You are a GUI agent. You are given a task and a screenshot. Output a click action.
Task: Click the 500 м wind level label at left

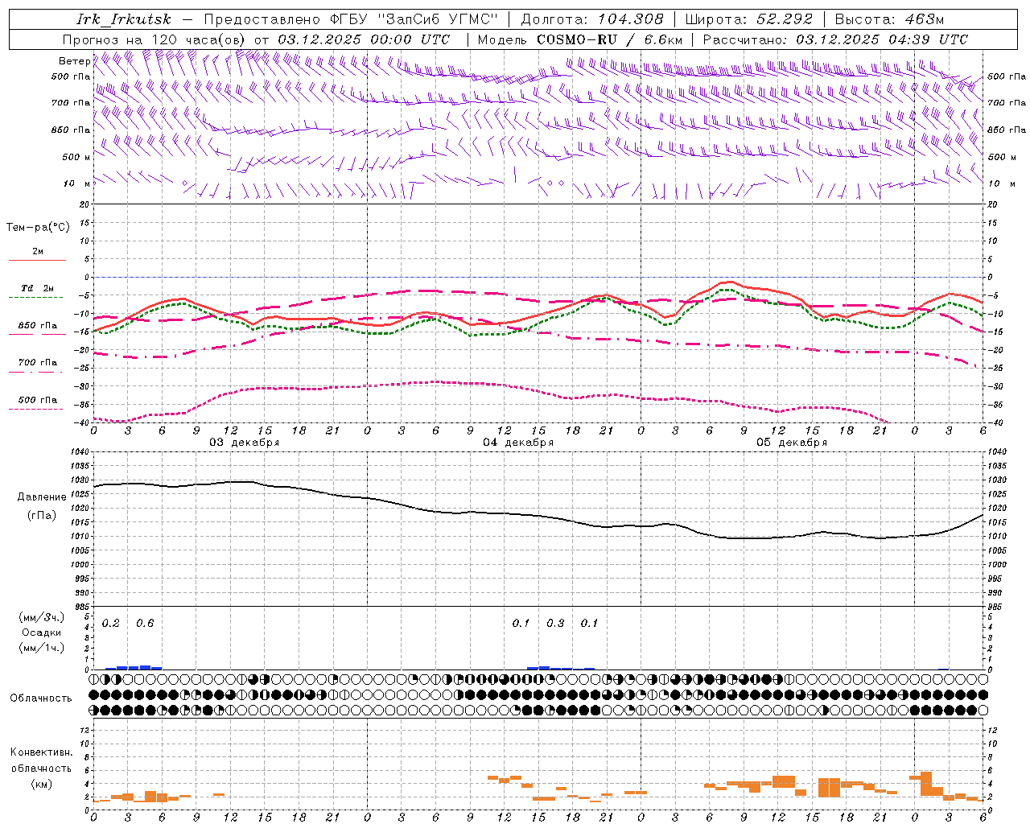click(76, 157)
